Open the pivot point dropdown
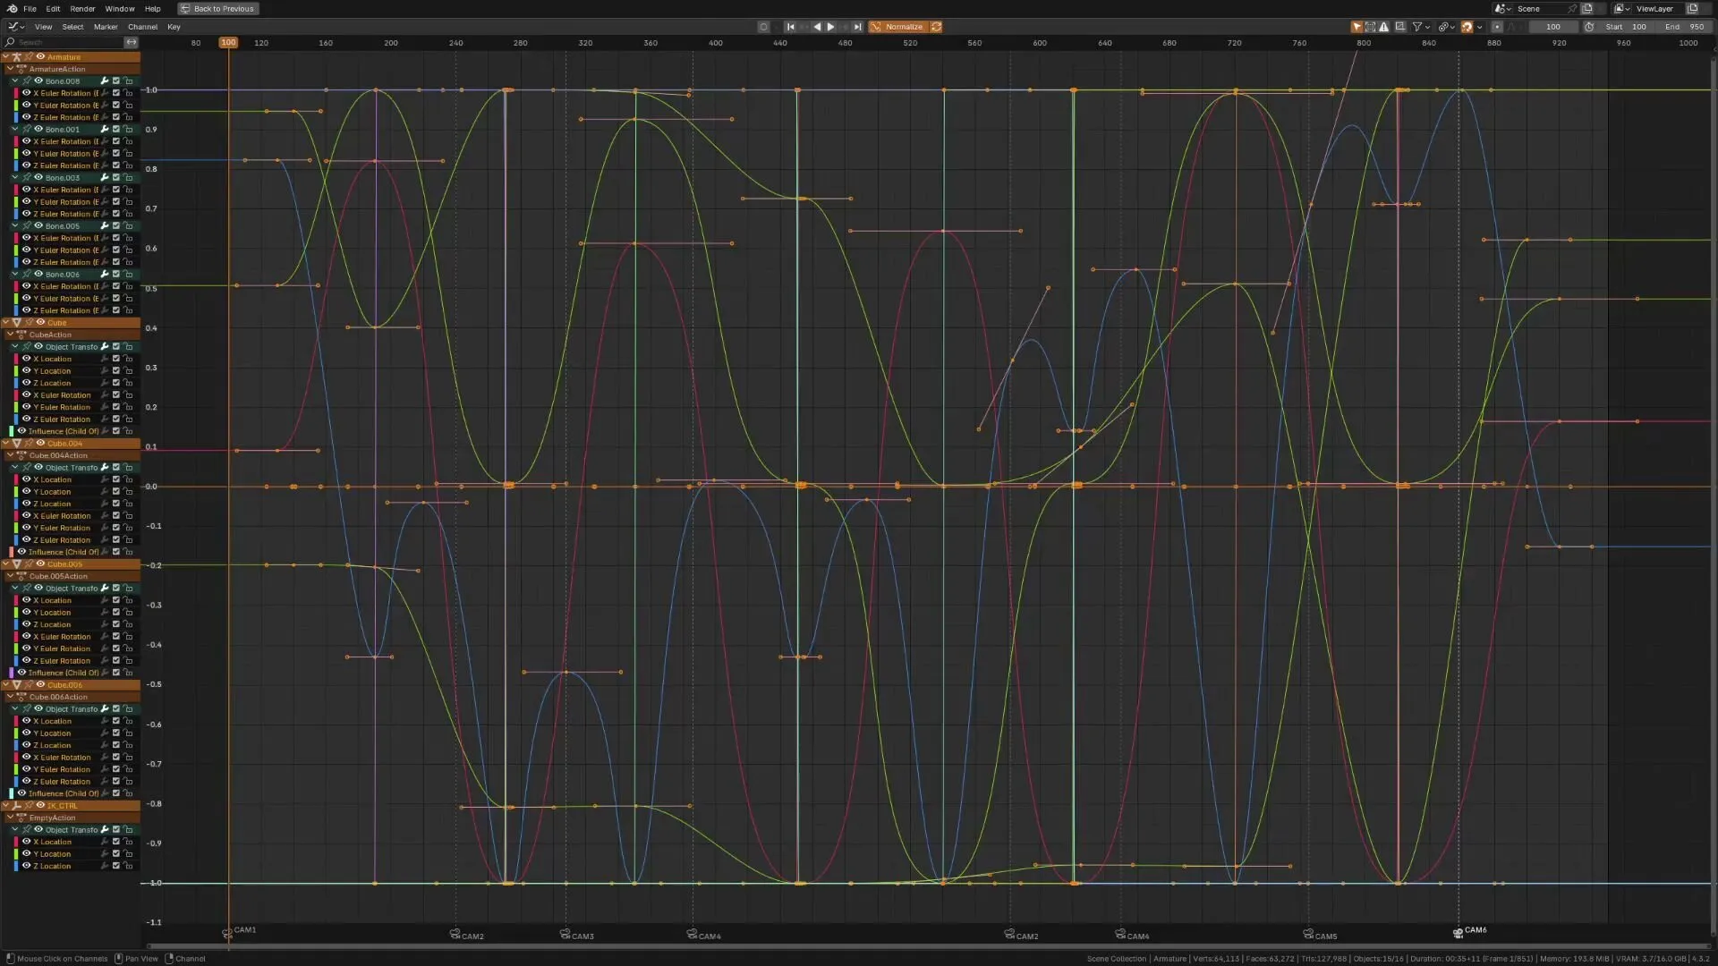The image size is (1718, 966). point(1446,27)
